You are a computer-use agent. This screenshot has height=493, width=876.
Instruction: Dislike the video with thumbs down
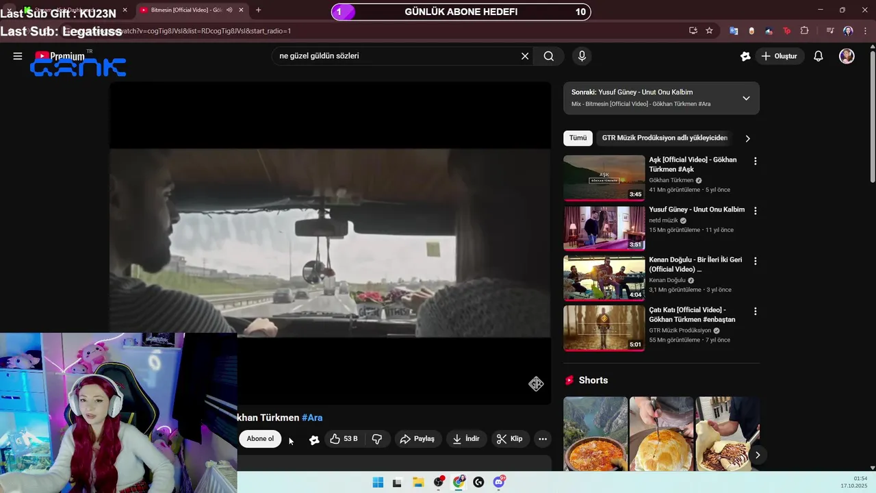[377, 439]
